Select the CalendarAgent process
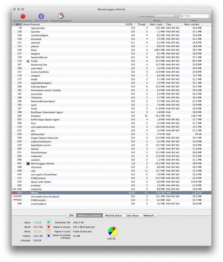Screen dimensions: 223x262 click(x=111, y=87)
